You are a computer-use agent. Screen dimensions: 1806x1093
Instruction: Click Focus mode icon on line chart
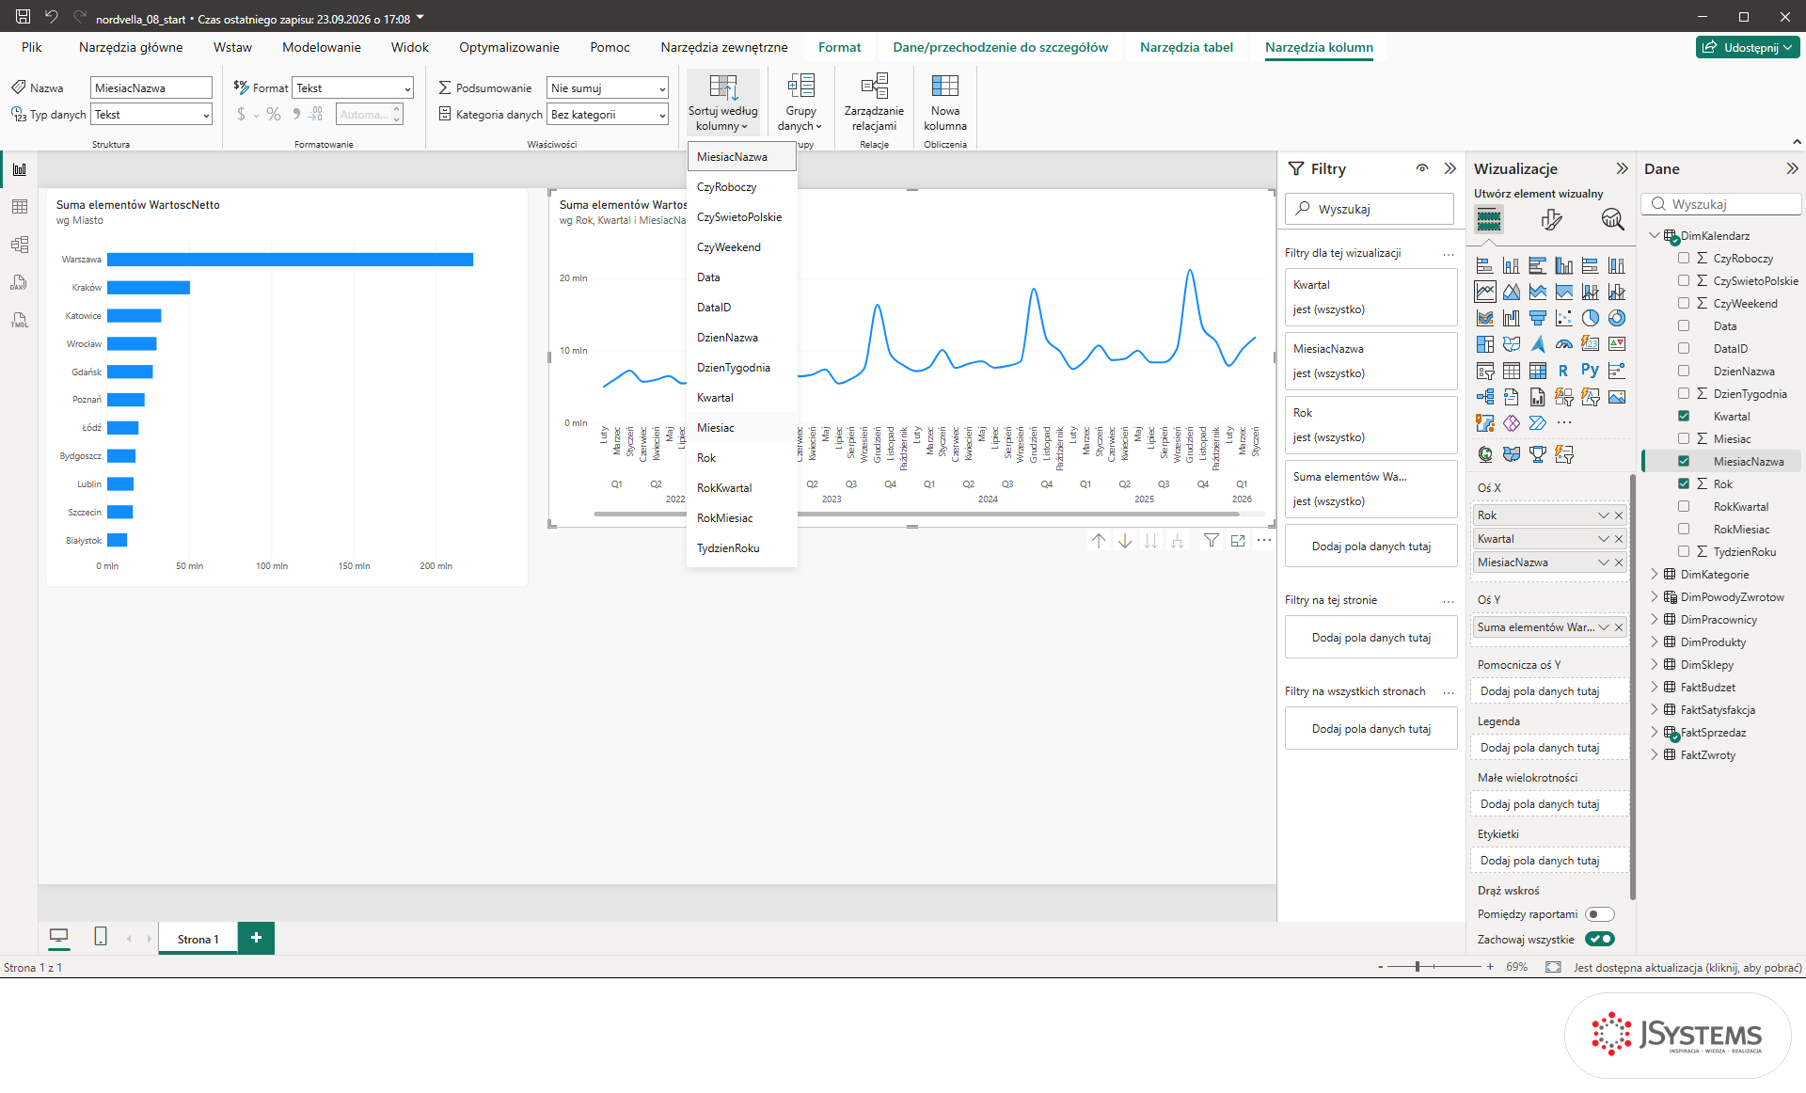coord(1238,541)
